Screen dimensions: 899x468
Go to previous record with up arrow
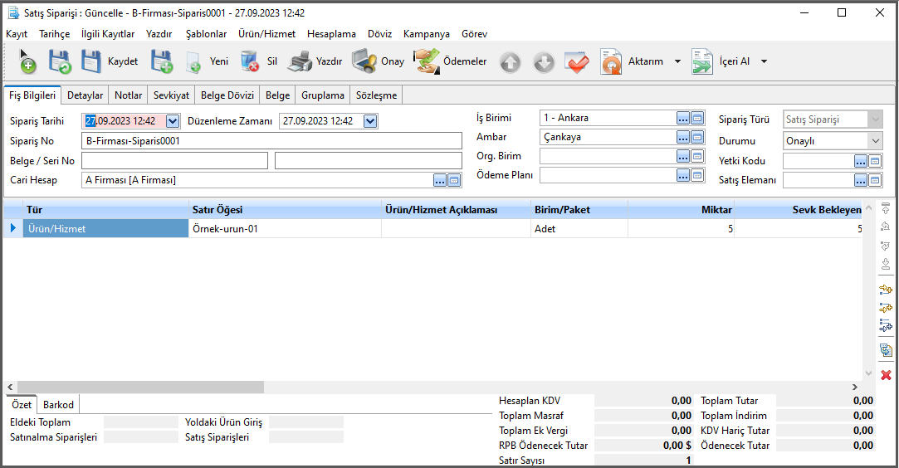(510, 62)
